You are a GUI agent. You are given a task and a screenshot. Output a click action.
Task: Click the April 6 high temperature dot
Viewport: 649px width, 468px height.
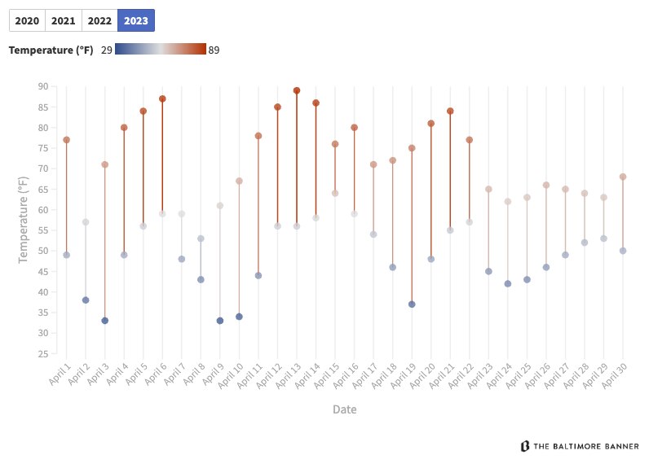(162, 99)
